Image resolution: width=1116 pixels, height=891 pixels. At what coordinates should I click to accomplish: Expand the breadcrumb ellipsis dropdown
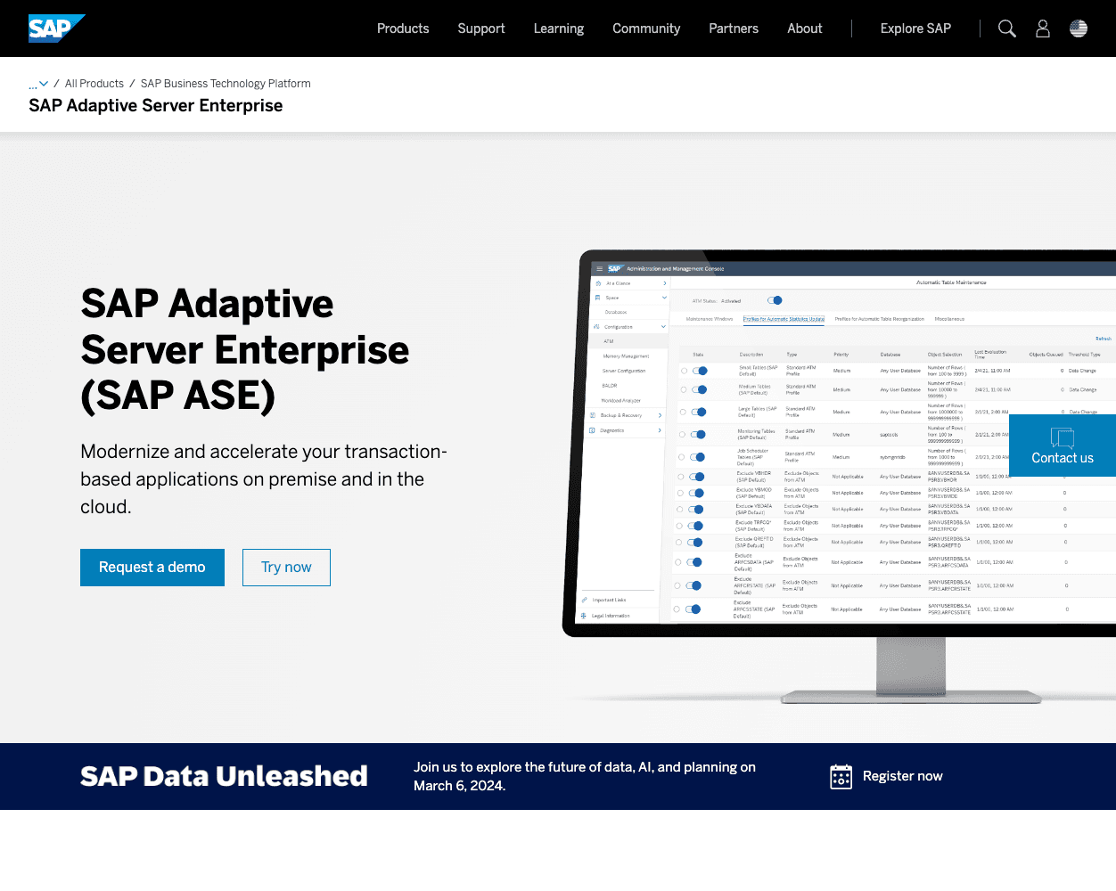pos(38,84)
